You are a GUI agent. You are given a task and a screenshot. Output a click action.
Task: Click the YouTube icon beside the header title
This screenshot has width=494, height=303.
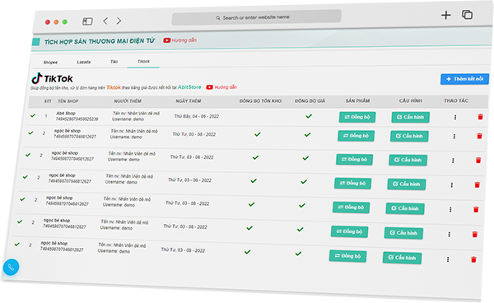[166, 40]
